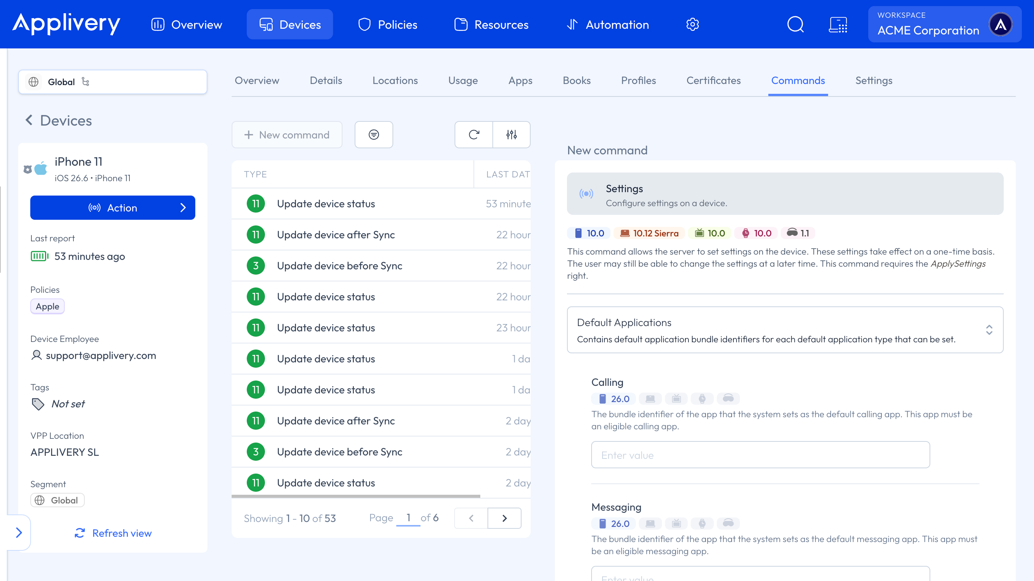
Task: Open the device enrollment icon beside search
Action: (838, 25)
